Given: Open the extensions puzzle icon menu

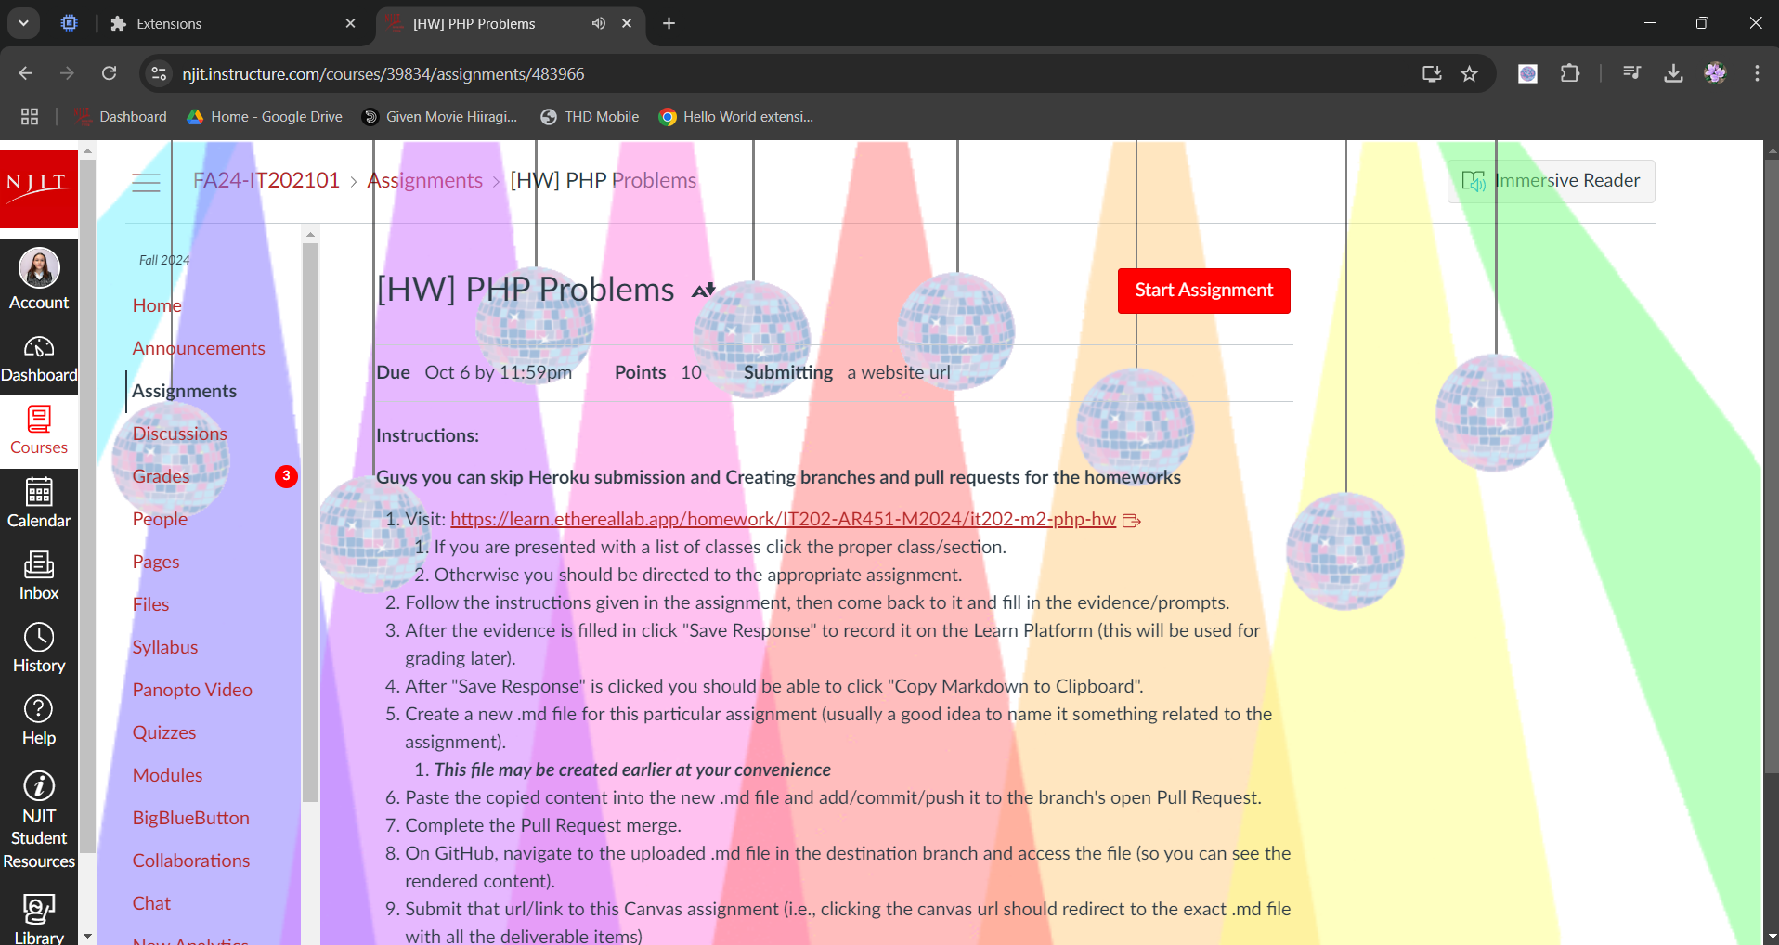Looking at the screenshot, I should click(1570, 73).
